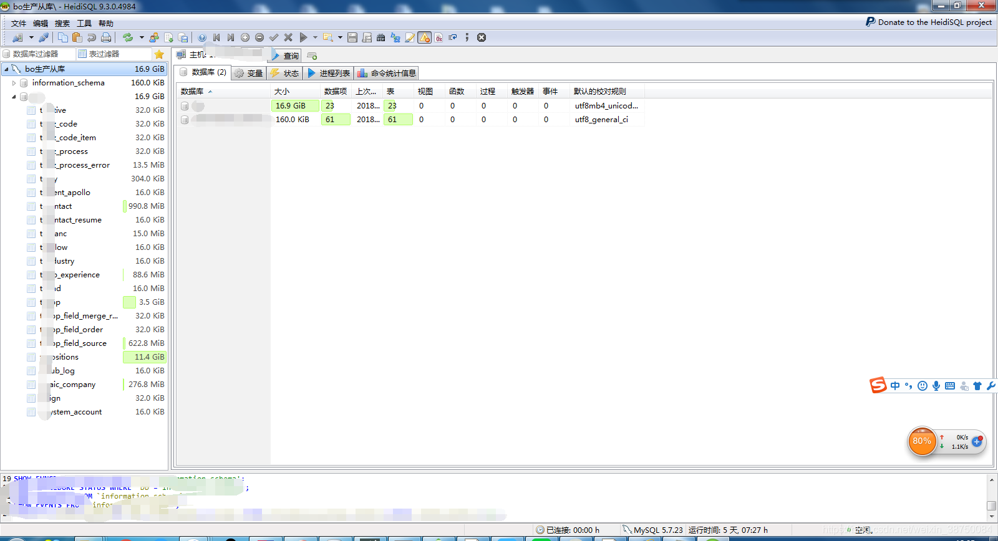Click the blue Help icon in toolbar
Image resolution: width=998 pixels, height=541 pixels.
click(x=202, y=37)
